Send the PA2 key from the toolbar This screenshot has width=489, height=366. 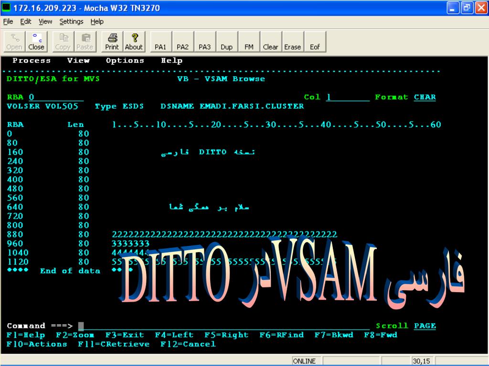tap(183, 42)
